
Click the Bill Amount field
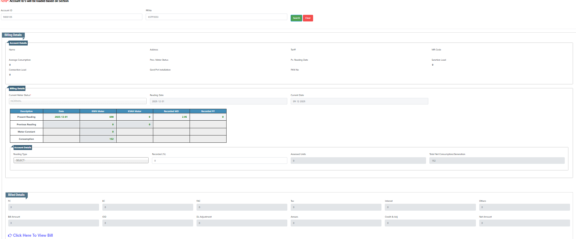[x=54, y=223]
